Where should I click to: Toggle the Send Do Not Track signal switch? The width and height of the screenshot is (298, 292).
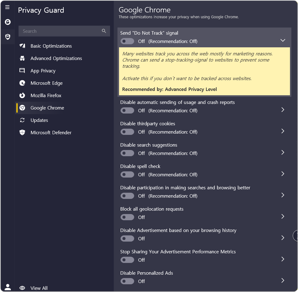(127, 41)
